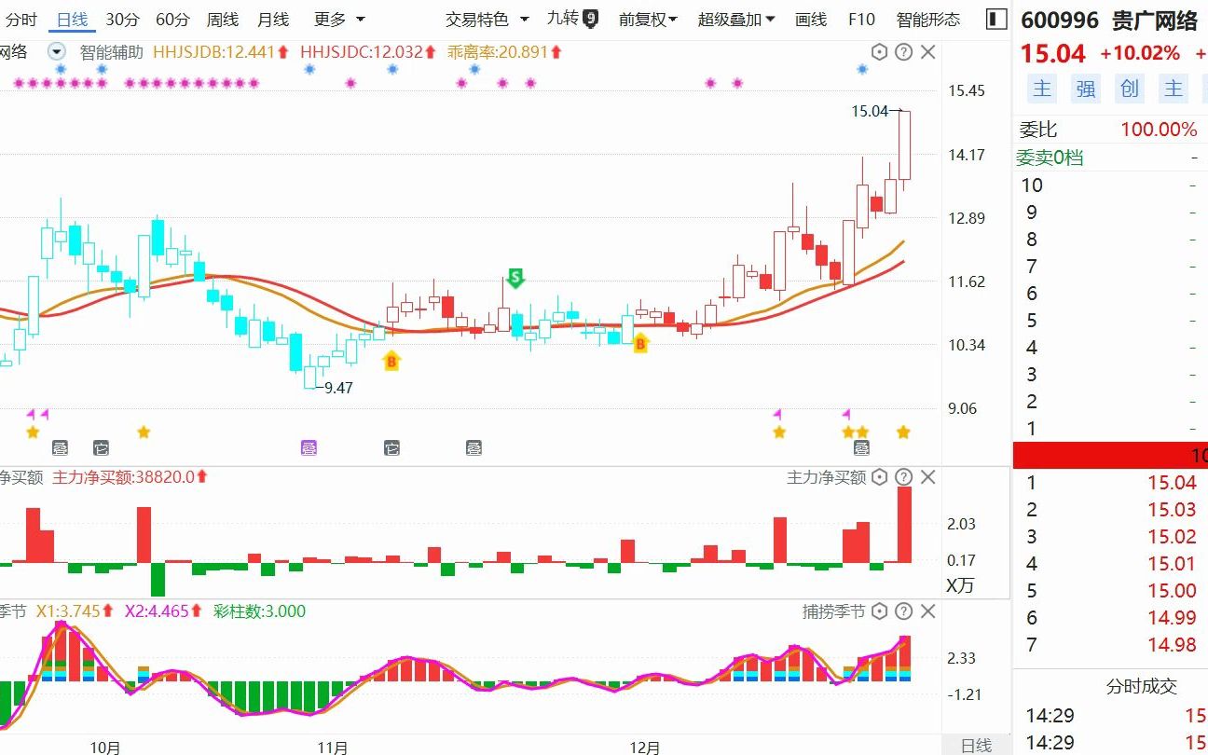Image resolution: width=1208 pixels, height=755 pixels.
Task: Open 主力净买额 panel help icon
Action: pos(903,477)
